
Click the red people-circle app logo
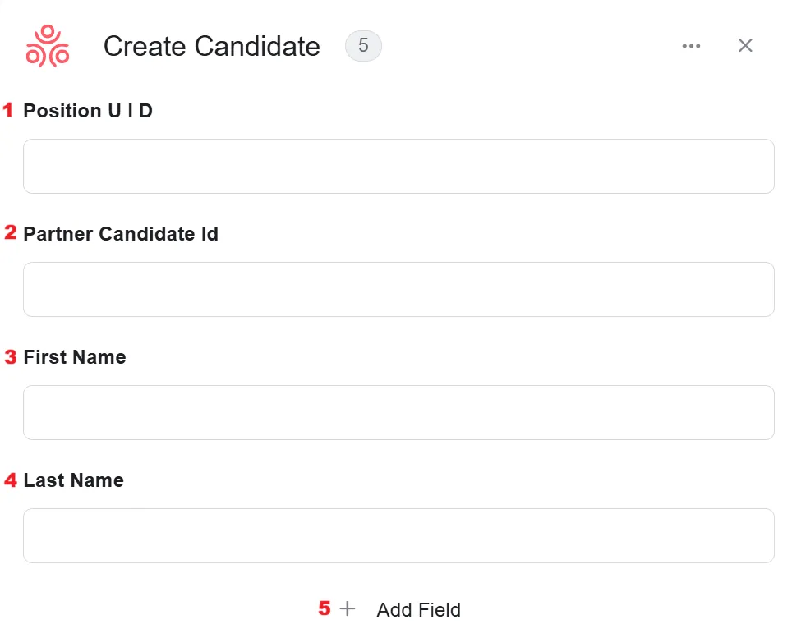48,46
